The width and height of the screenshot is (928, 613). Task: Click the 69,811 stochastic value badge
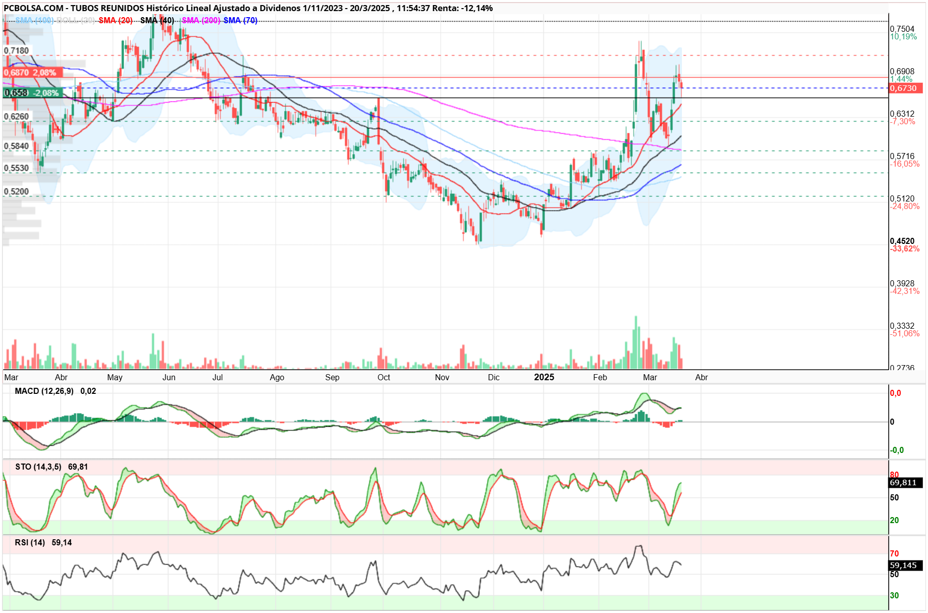905,483
